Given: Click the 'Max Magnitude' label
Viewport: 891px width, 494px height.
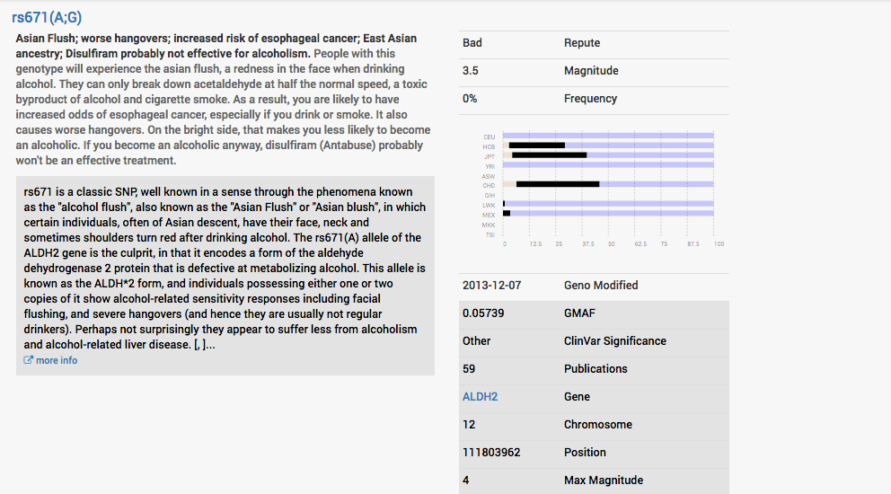Looking at the screenshot, I should 604,481.
